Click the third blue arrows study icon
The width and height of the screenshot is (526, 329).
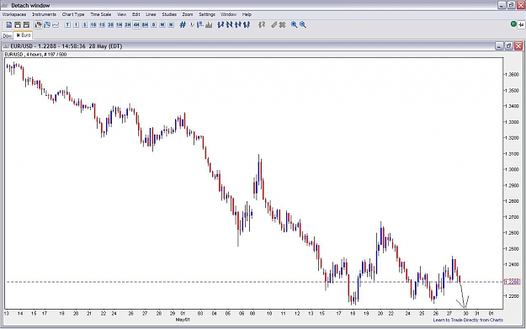[x=238, y=24]
